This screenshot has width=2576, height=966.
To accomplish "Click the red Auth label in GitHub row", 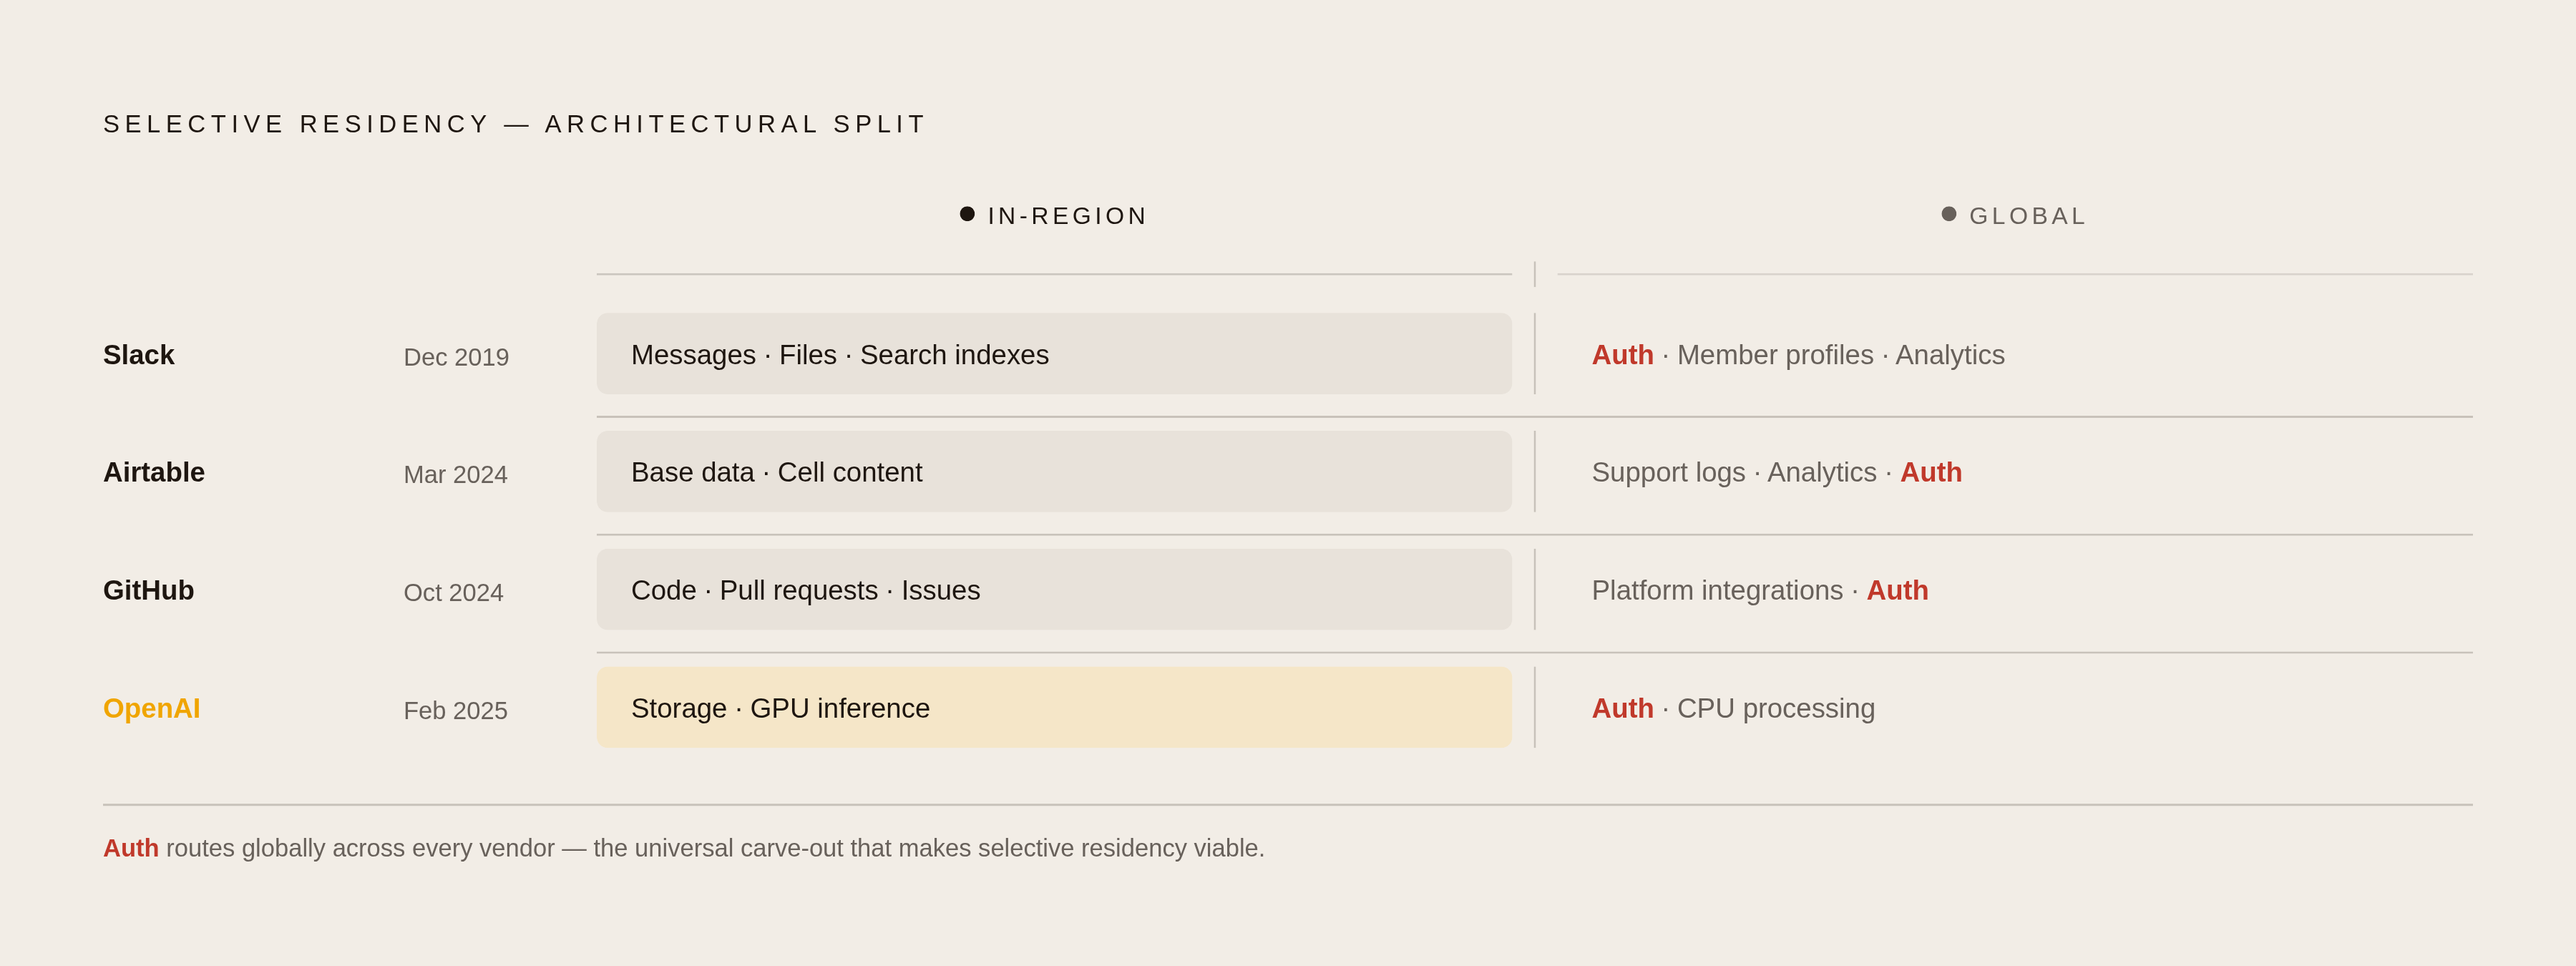I will point(1897,590).
